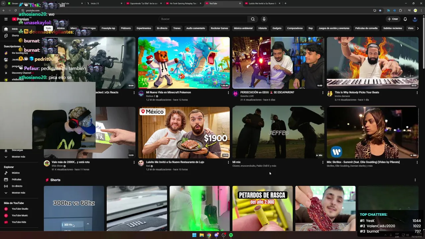Bookmark page with the star icon
The image size is (425, 239).
(x=380, y=10)
